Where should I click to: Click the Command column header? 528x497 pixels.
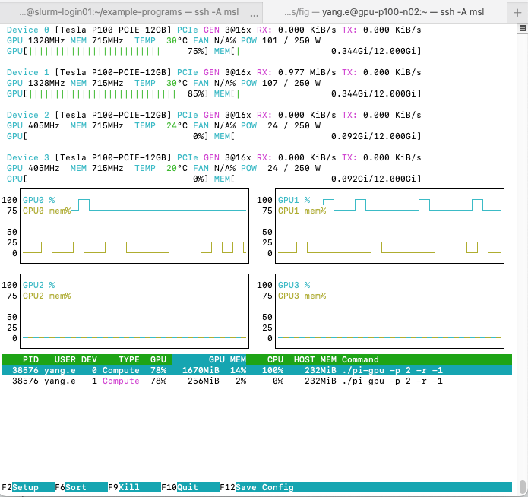[360, 359]
